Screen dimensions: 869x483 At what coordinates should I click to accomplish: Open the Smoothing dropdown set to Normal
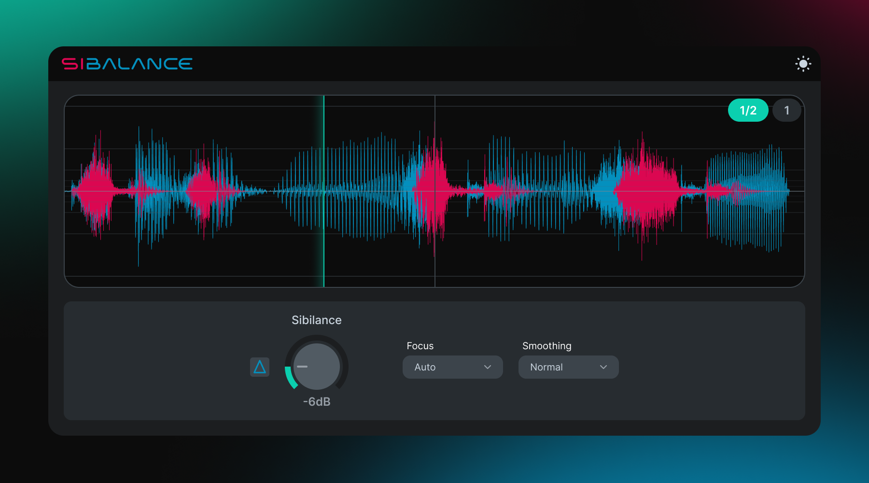click(x=569, y=367)
